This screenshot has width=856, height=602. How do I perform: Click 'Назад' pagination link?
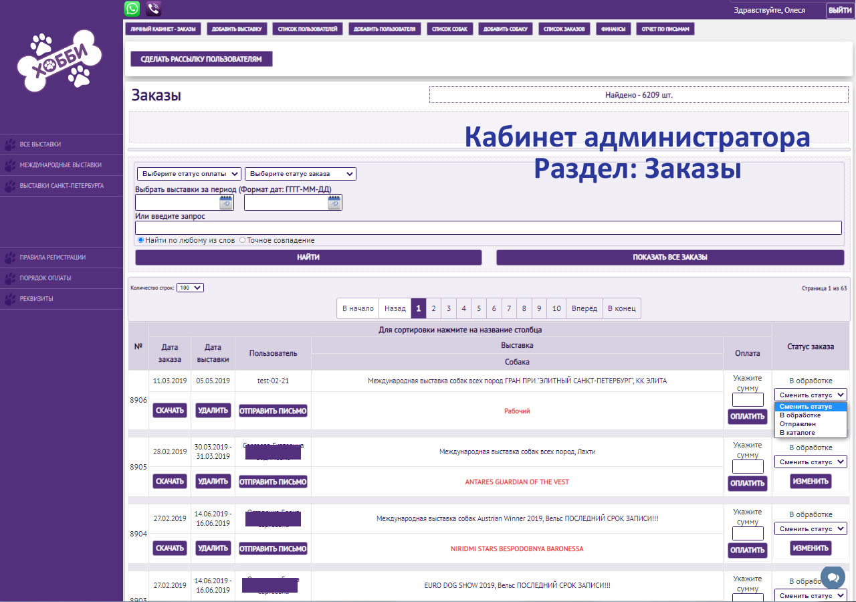pyautogui.click(x=395, y=308)
